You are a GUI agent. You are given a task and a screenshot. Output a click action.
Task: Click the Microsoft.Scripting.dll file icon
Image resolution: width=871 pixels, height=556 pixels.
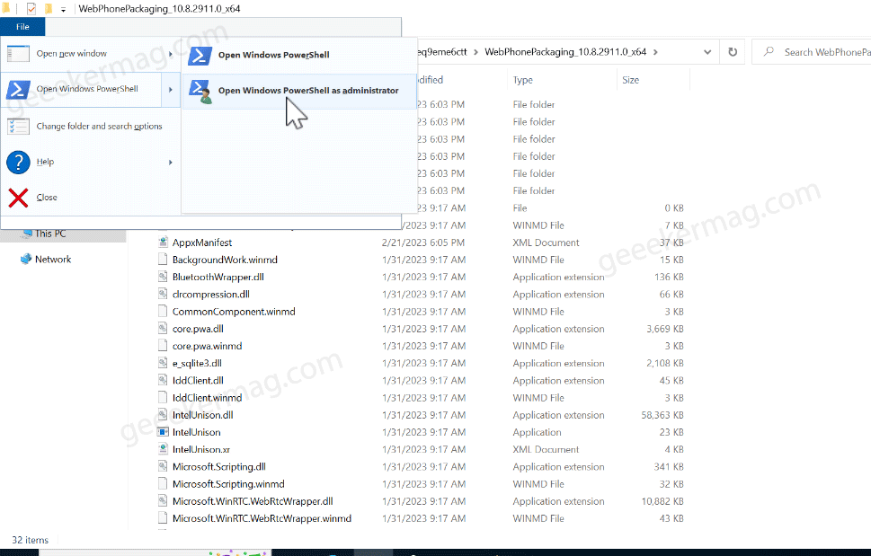[x=163, y=467]
